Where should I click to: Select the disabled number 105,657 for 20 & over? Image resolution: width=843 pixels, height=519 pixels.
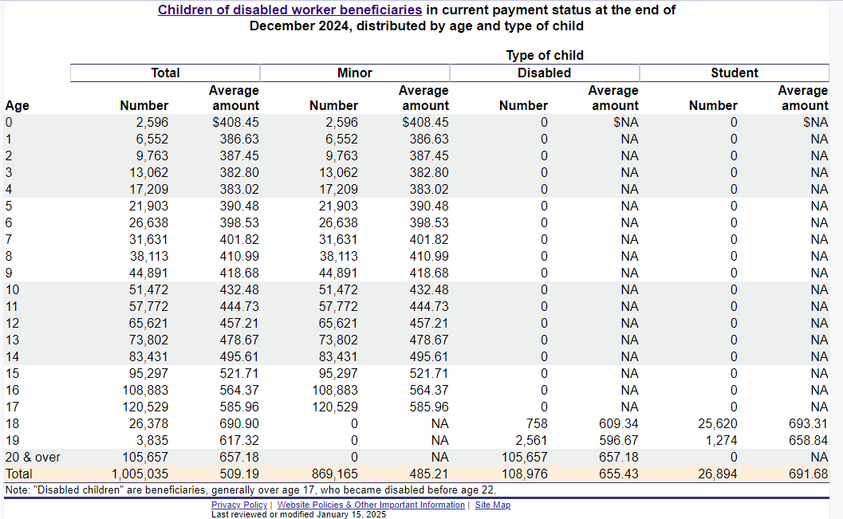[524, 458]
